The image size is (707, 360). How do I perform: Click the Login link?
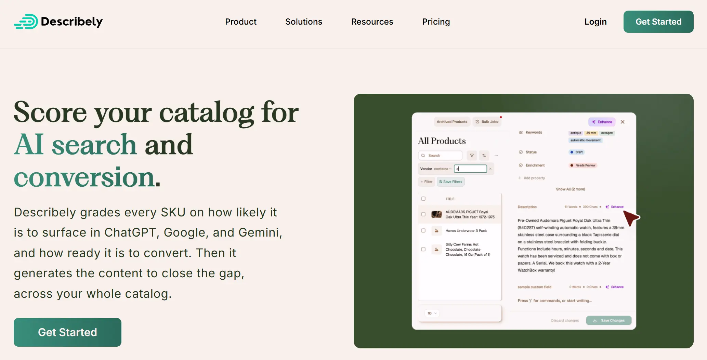tap(595, 22)
